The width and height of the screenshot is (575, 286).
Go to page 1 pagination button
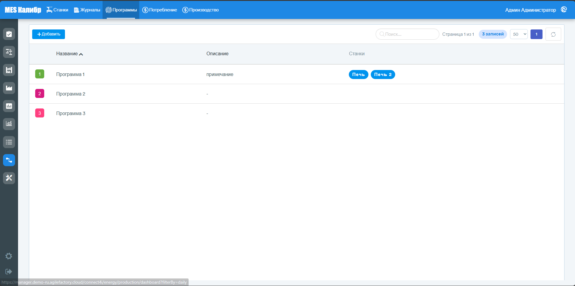tap(537, 34)
